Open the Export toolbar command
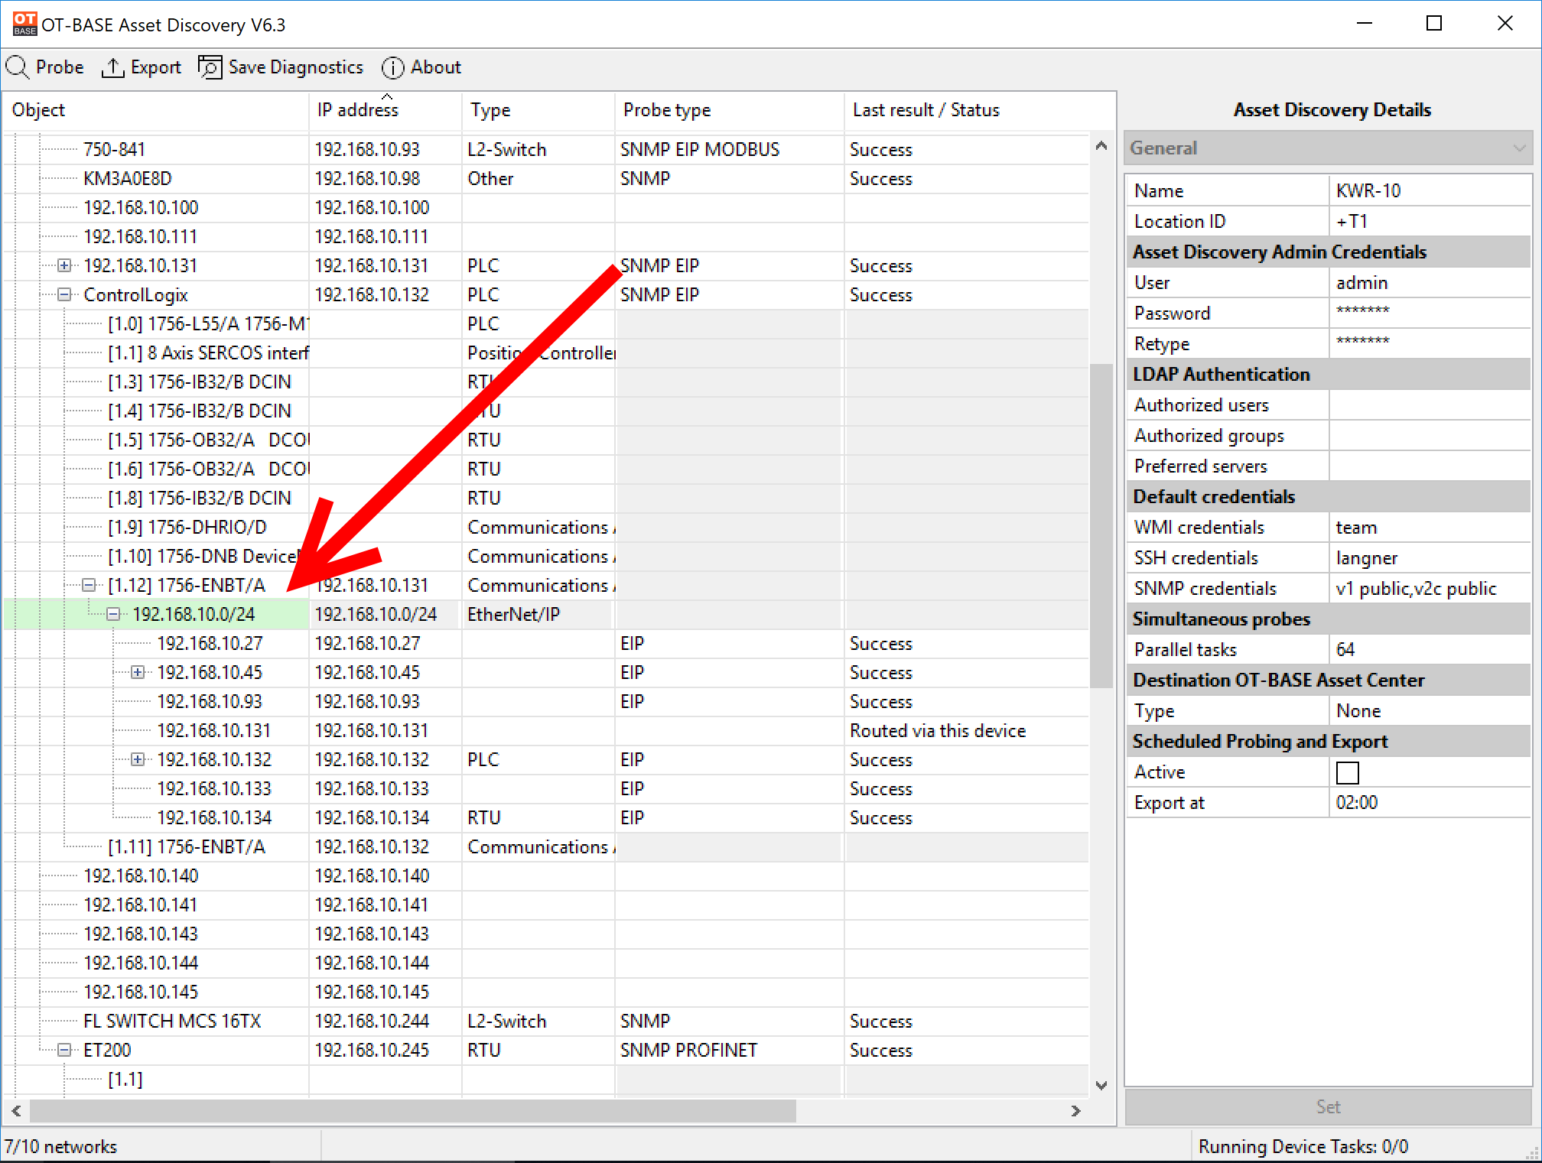The height and width of the screenshot is (1163, 1542). pyautogui.click(x=142, y=67)
